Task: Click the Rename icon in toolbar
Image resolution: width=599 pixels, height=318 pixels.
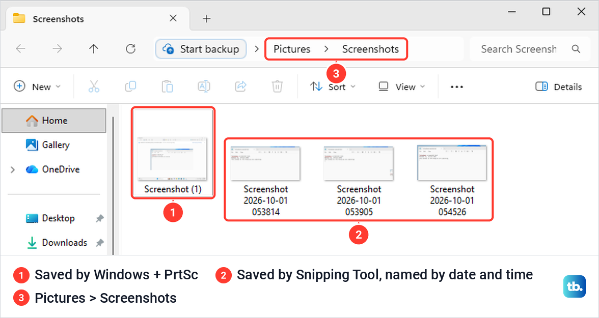Action: [204, 86]
